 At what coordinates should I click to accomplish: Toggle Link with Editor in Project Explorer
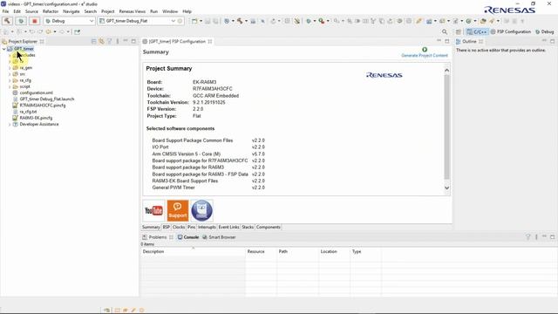[101, 41]
